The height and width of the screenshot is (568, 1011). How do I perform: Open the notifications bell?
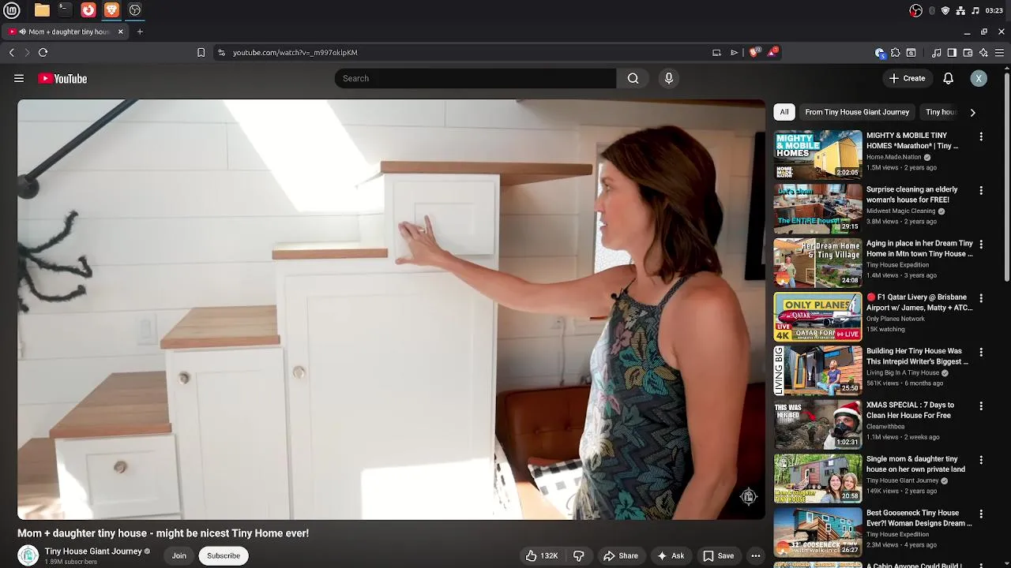[949, 78]
